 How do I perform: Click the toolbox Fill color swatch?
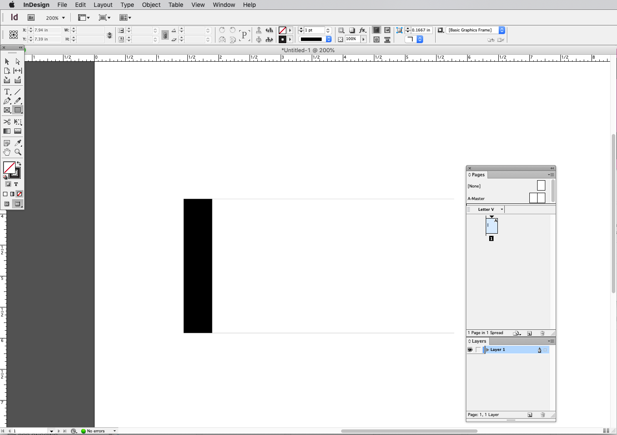coord(9,168)
